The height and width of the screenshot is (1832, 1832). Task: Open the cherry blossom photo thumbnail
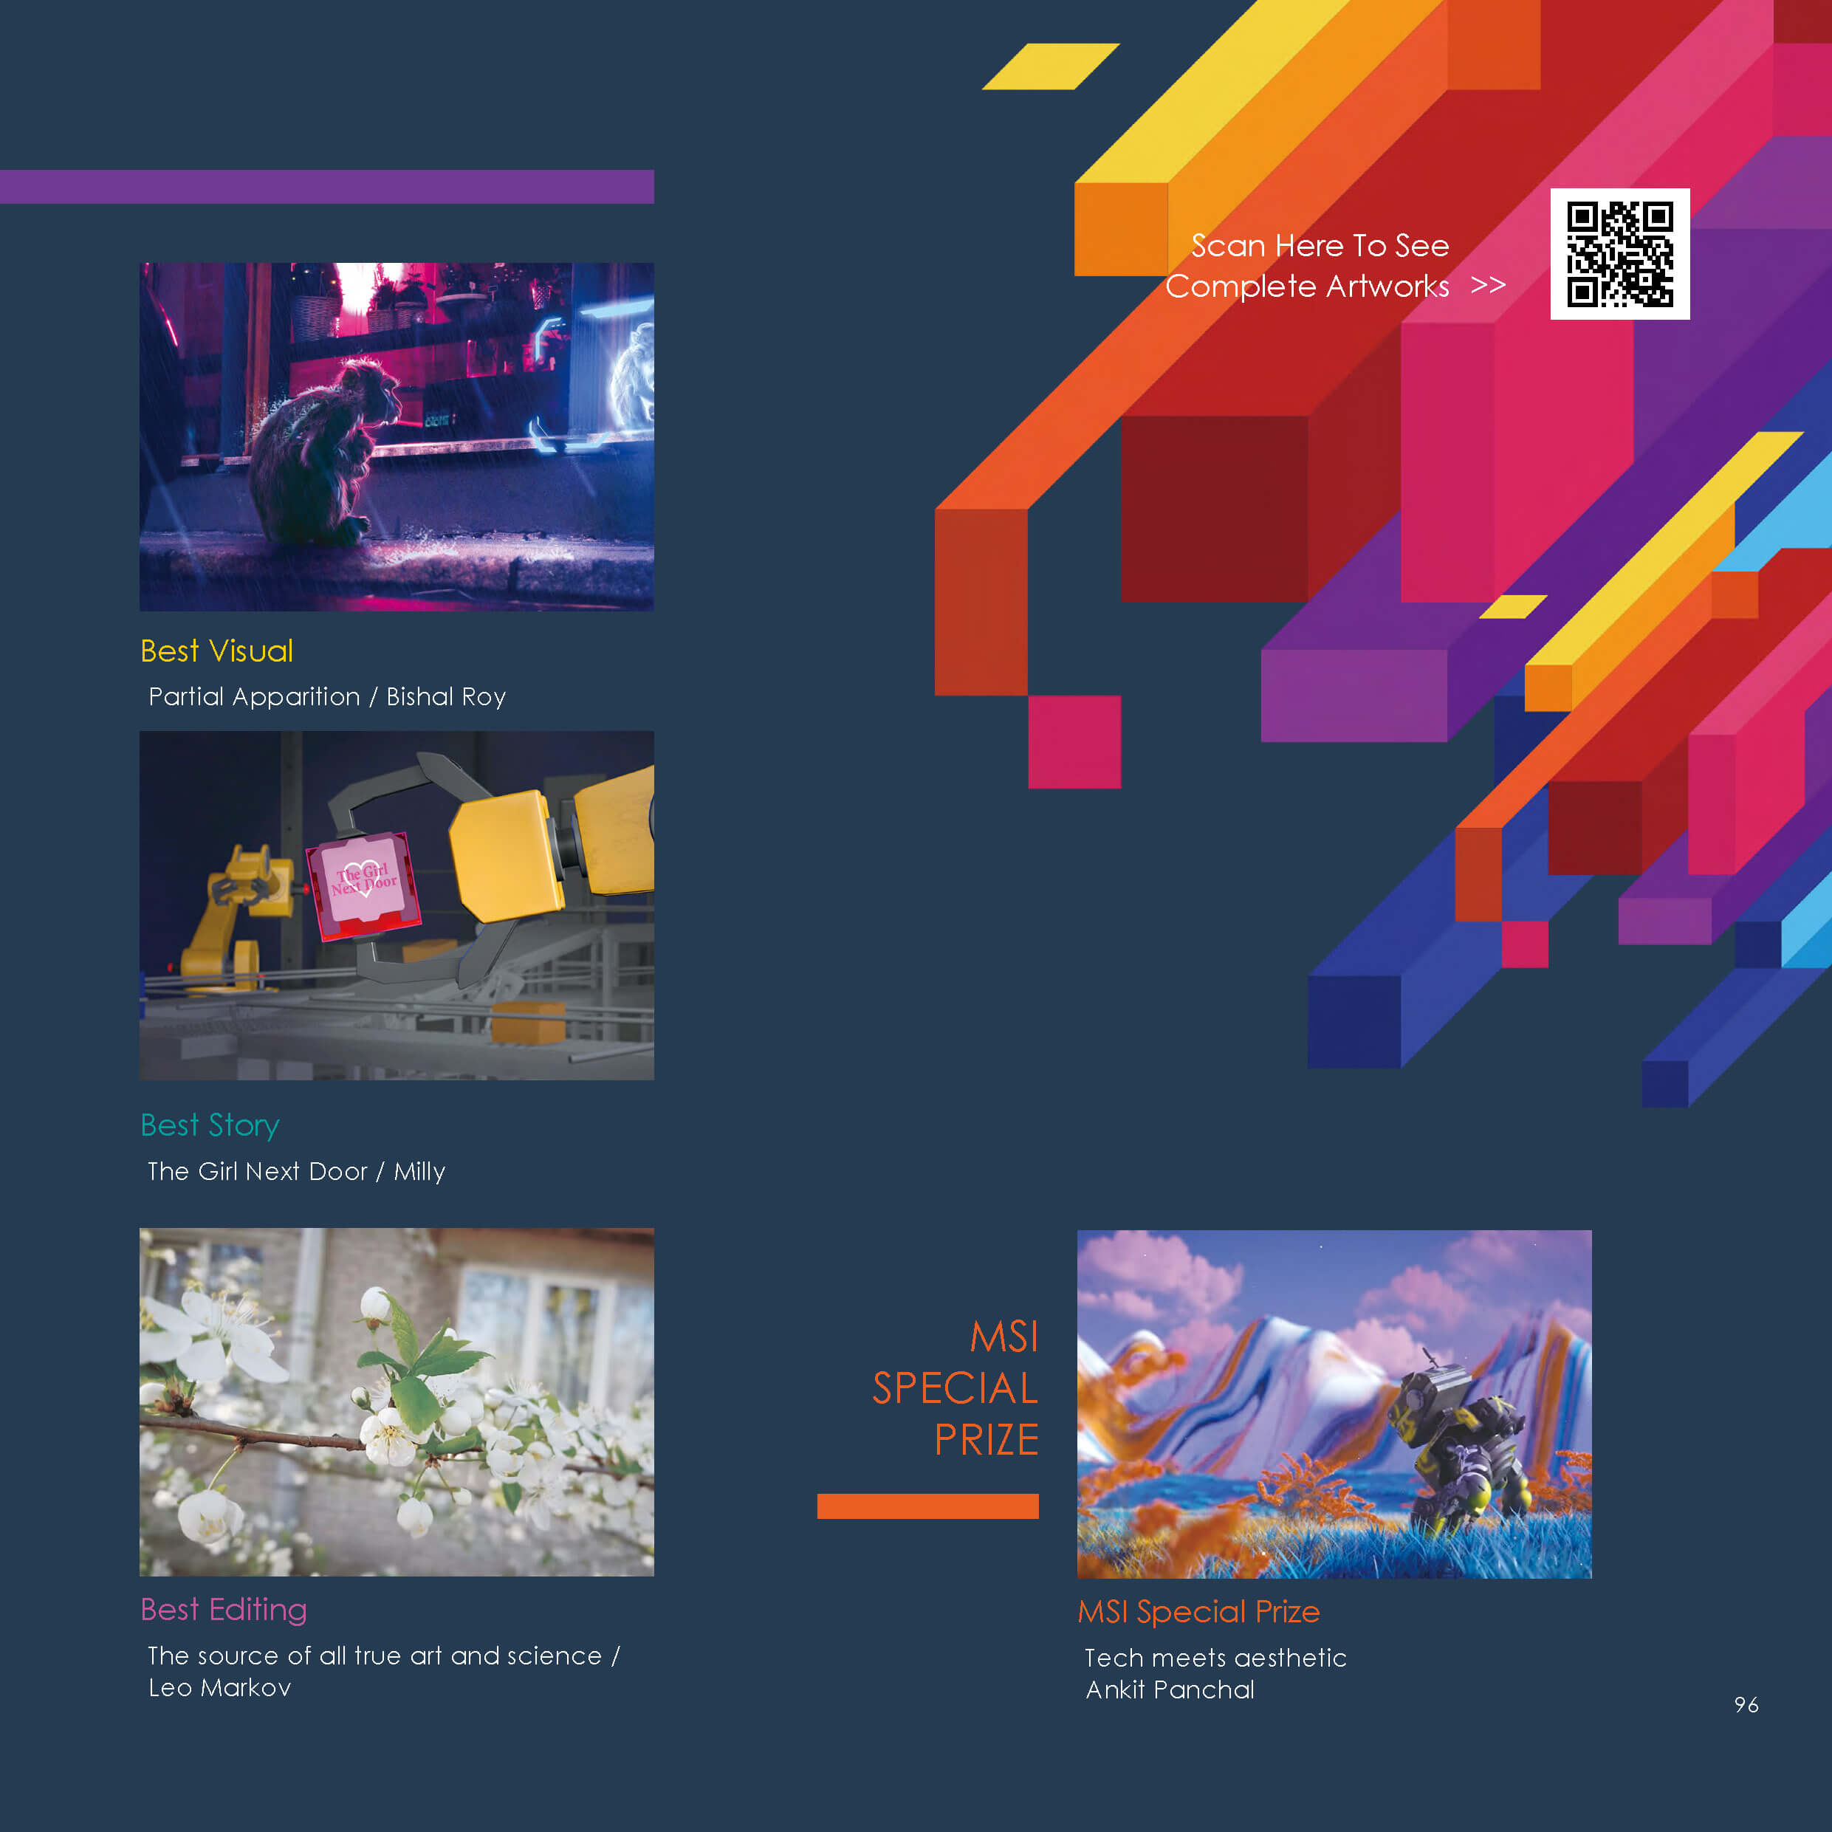pyautogui.click(x=397, y=1402)
